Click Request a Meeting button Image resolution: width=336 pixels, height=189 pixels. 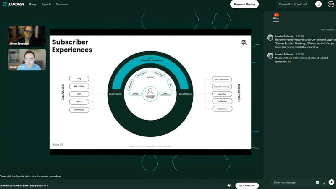tap(244, 4)
